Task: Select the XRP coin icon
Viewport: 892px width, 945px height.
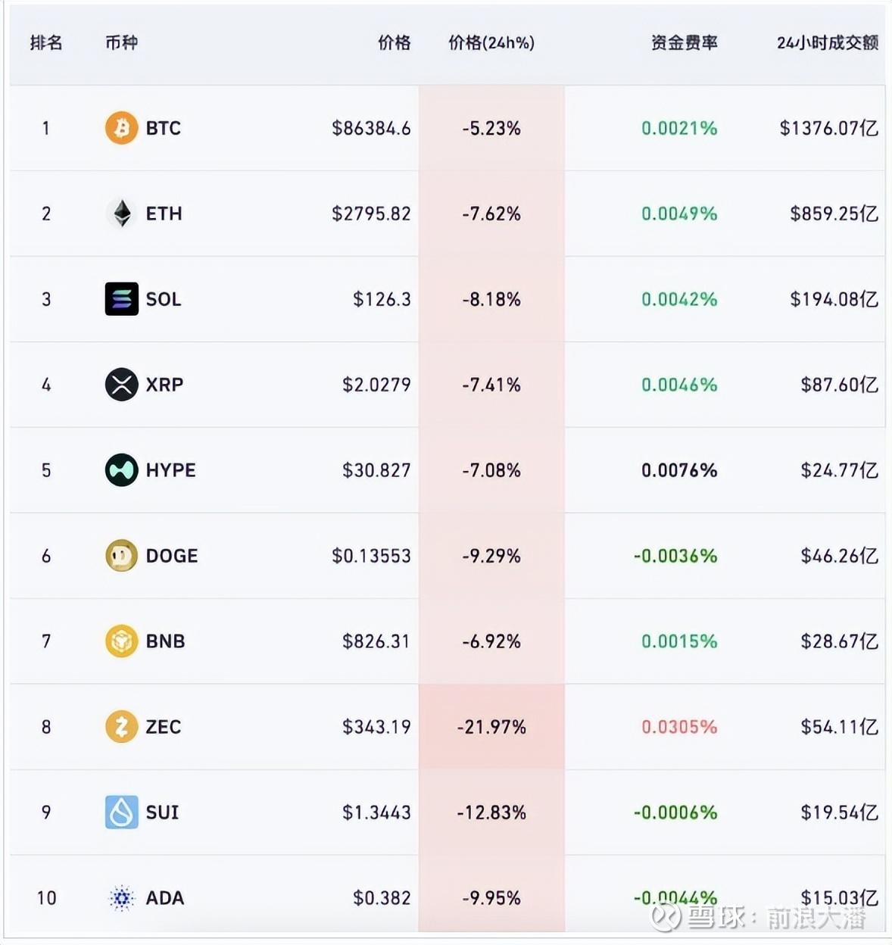Action: [x=121, y=385]
